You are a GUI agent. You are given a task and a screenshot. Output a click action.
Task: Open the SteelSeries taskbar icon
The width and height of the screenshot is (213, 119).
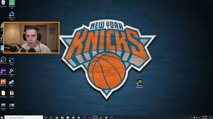point(106,118)
